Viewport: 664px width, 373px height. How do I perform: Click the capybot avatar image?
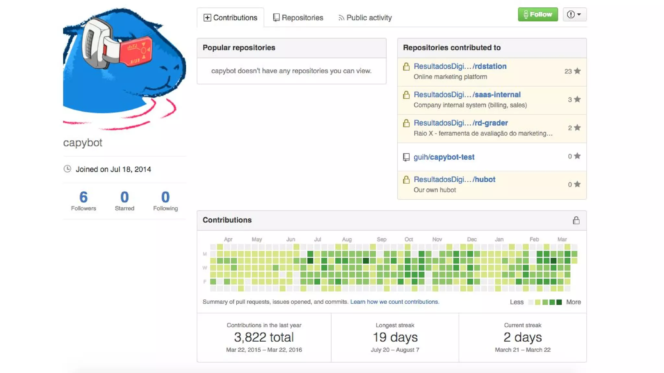124,68
